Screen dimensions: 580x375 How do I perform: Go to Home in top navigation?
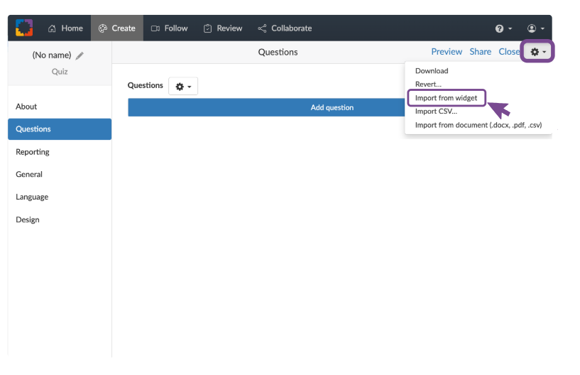pyautogui.click(x=65, y=28)
